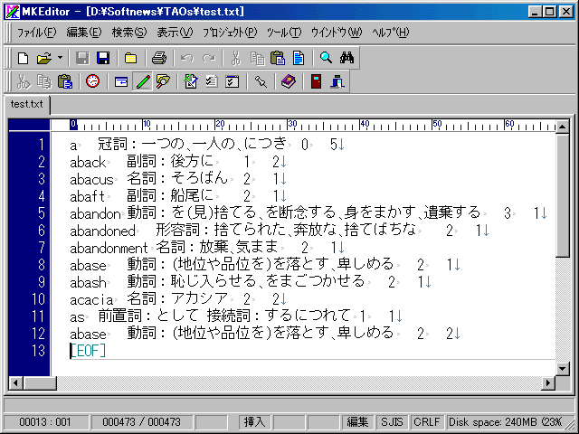The height and width of the screenshot is (434, 579).
Task: Open the 編集(E) menu
Action: [84, 33]
